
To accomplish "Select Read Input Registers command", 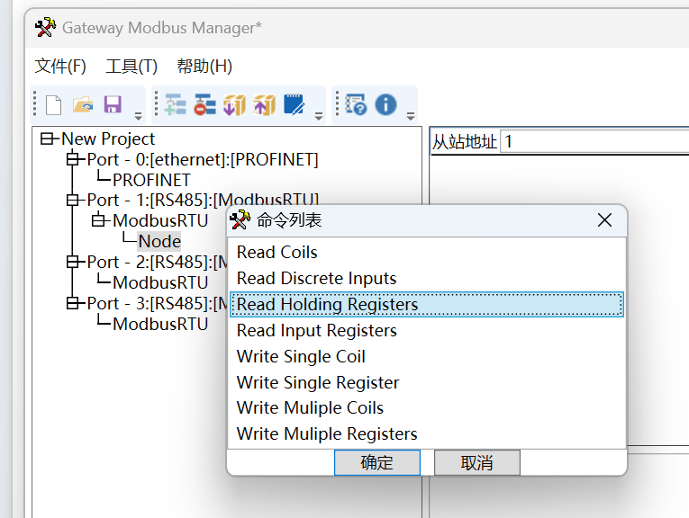I will [427, 330].
